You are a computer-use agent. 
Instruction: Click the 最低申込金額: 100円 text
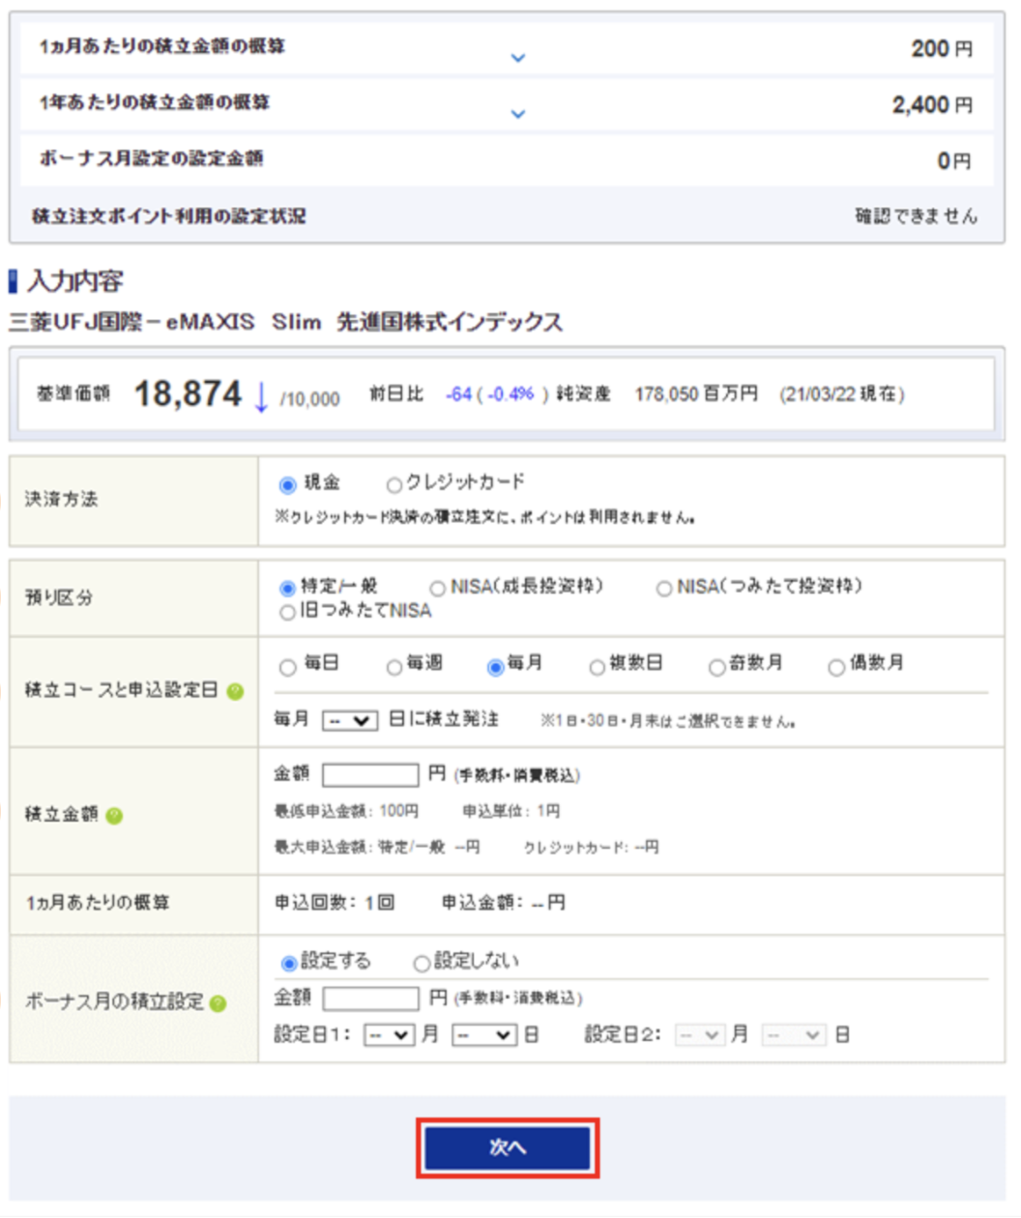point(346,811)
